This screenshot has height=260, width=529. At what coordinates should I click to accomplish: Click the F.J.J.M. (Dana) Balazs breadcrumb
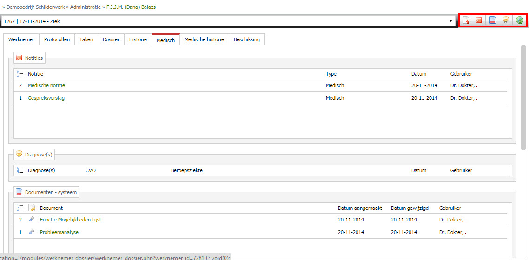pos(131,7)
